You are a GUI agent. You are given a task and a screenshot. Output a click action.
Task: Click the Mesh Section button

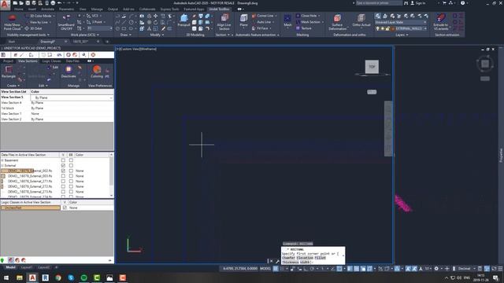[x=308, y=22]
